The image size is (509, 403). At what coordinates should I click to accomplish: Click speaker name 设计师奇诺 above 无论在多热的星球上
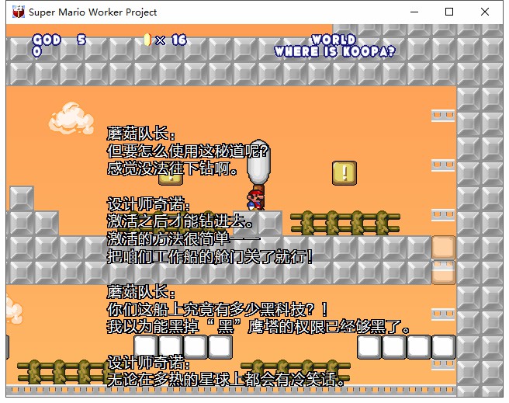pos(149,362)
